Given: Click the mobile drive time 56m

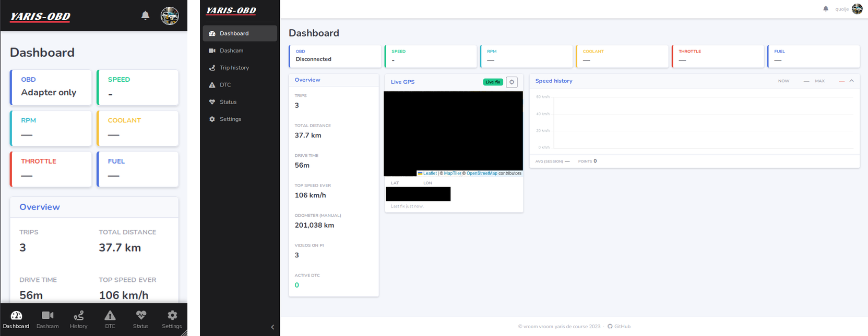Looking at the screenshot, I should point(31,295).
